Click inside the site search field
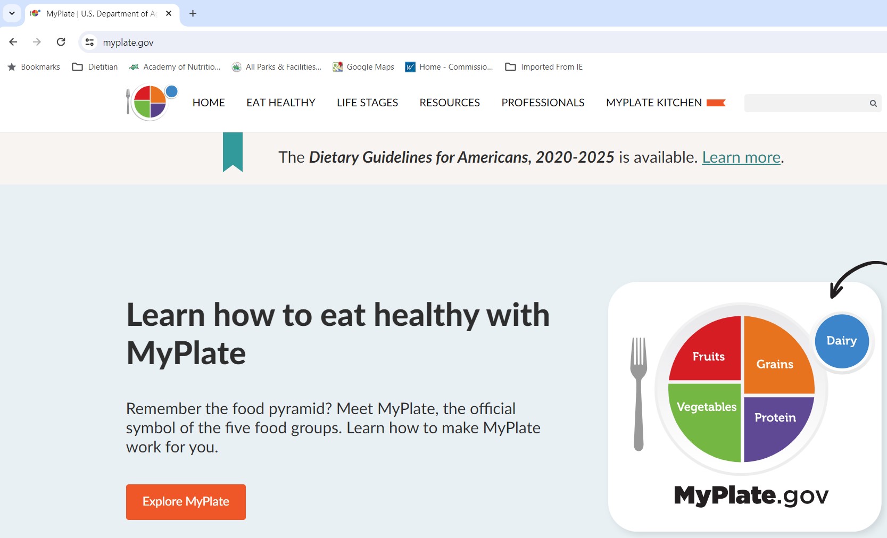The height and width of the screenshot is (538, 887). coord(803,103)
